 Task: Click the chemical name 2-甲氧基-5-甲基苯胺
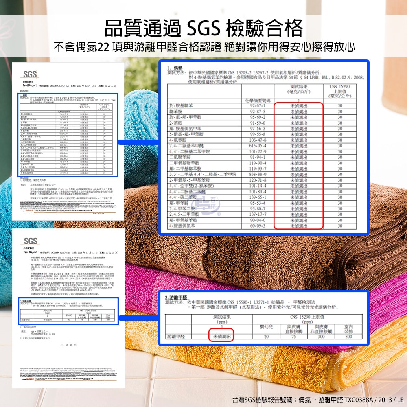pos(190,180)
